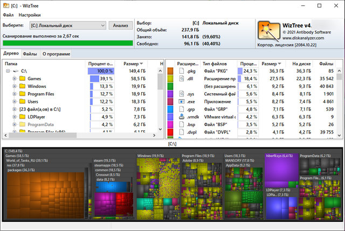345x231 pixels.
Task: Switch to the О программе tab
Action: (x=56, y=54)
